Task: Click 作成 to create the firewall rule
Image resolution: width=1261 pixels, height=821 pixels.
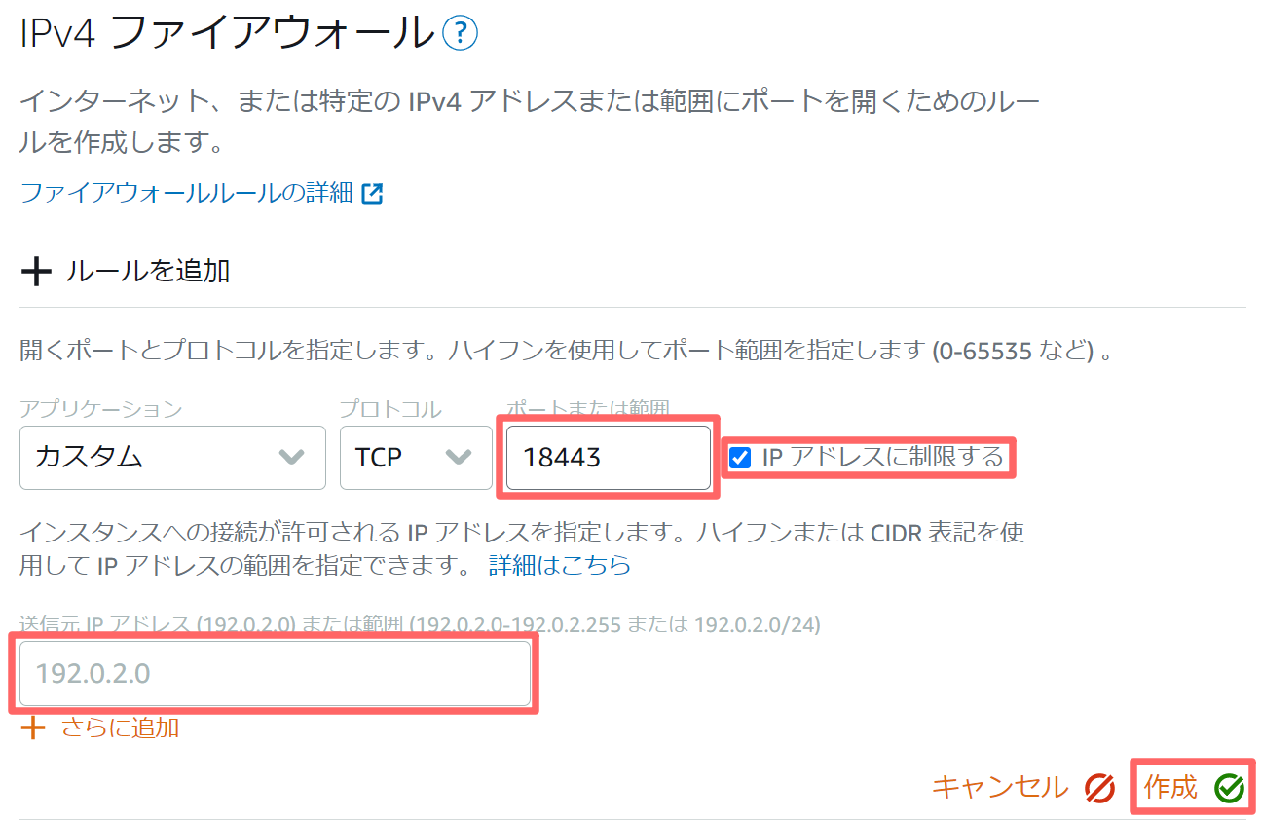Action: click(1172, 788)
